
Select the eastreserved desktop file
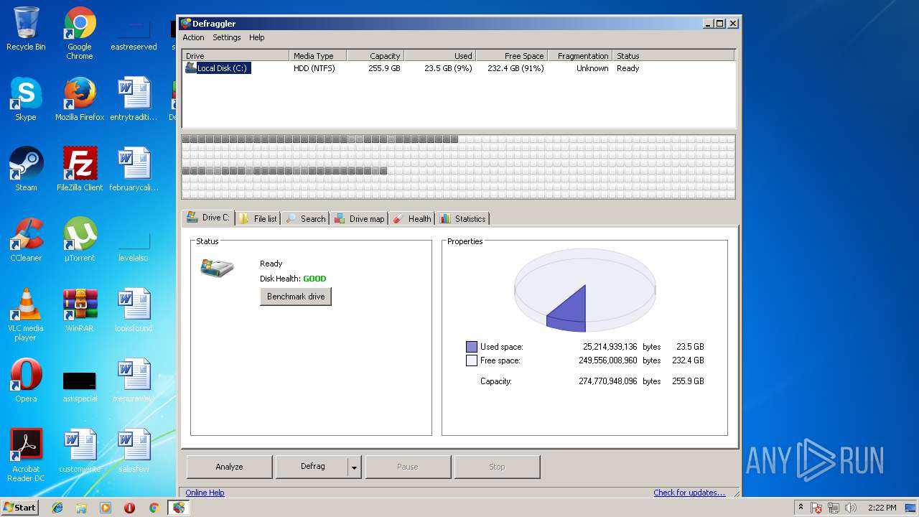pyautogui.click(x=134, y=34)
